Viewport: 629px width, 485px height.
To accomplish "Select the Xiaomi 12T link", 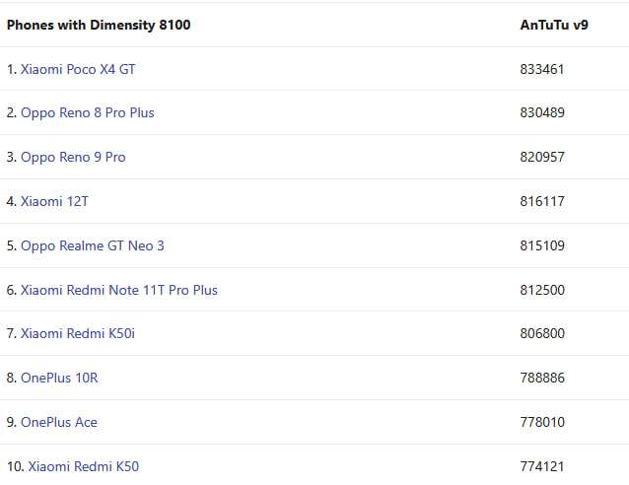I will tap(55, 201).
